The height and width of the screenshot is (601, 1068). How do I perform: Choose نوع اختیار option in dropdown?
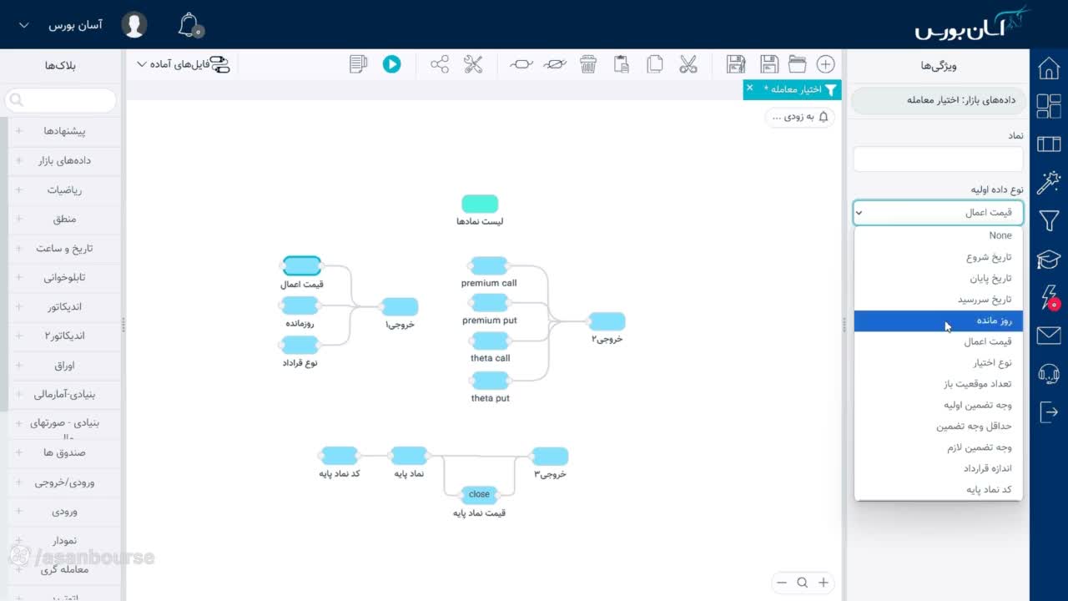click(939, 363)
